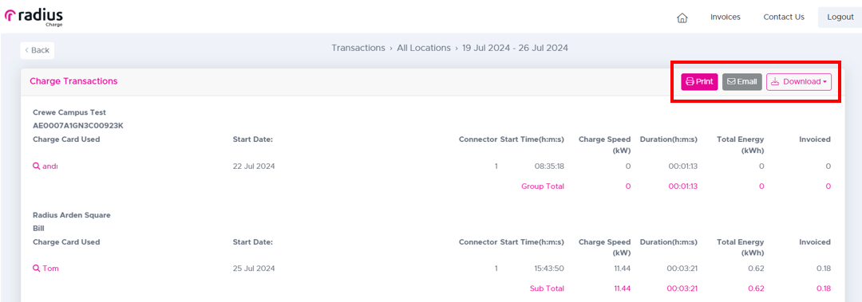Click the download tray icon
Image resolution: width=862 pixels, height=302 pixels.
(775, 82)
